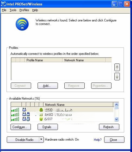Open the Help menu

tap(35, 10)
